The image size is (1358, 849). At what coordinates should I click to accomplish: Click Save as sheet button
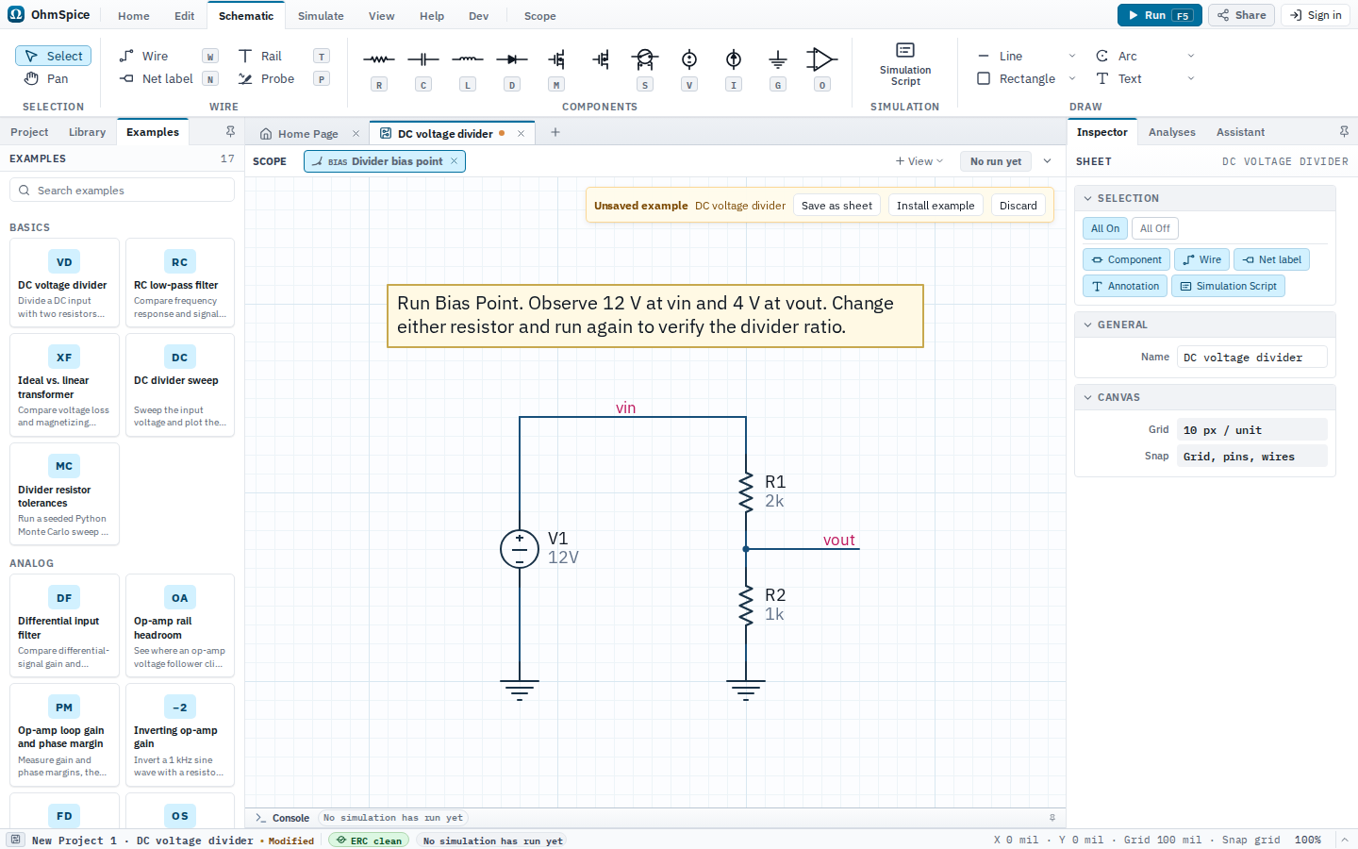836,206
